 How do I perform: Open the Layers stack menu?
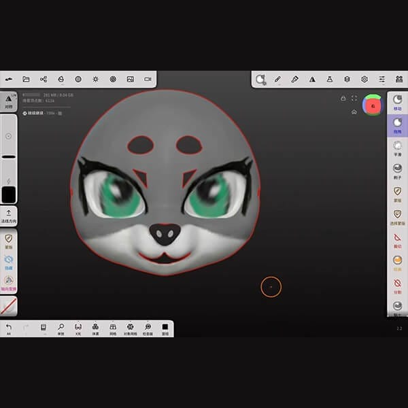(347, 79)
